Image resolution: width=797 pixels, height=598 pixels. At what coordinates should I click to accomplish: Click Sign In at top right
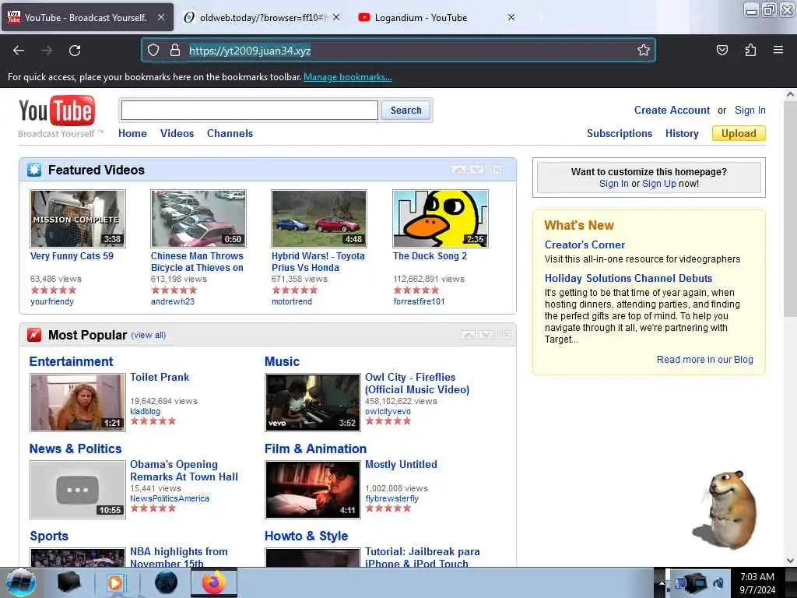(750, 110)
